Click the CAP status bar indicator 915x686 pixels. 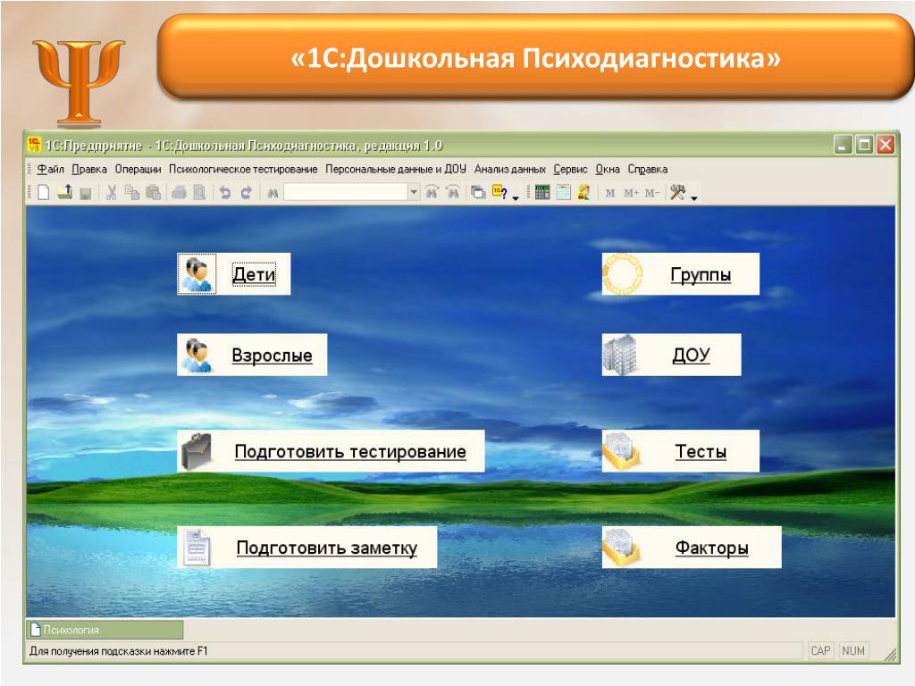pyautogui.click(x=820, y=651)
